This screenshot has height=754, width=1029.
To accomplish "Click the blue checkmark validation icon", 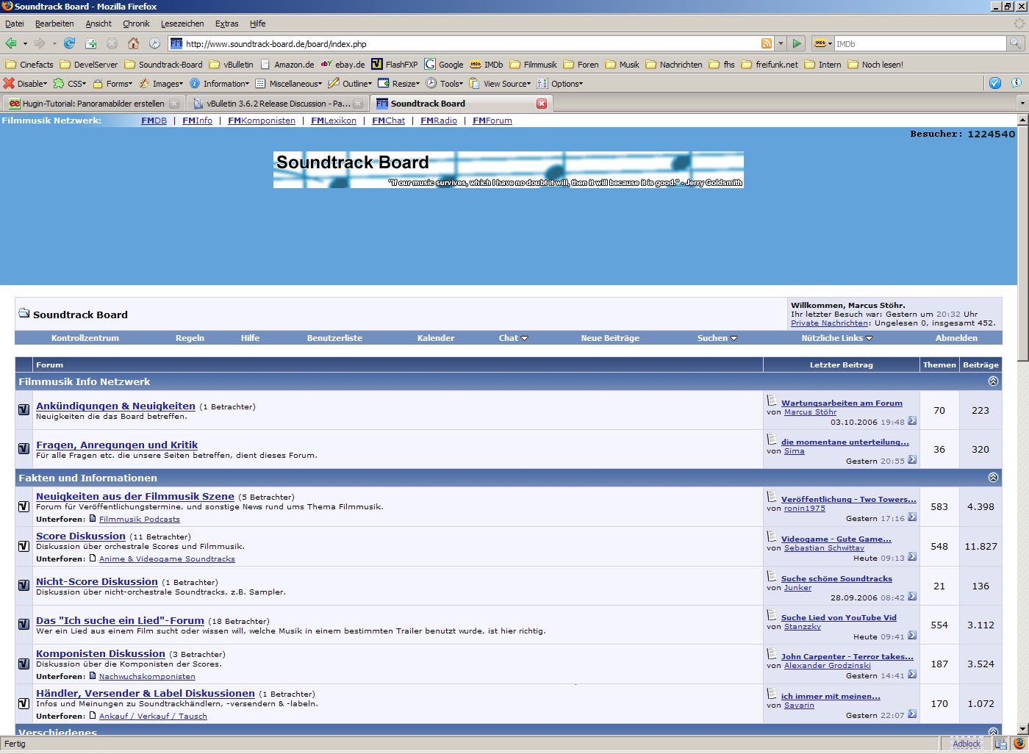I will pyautogui.click(x=995, y=83).
